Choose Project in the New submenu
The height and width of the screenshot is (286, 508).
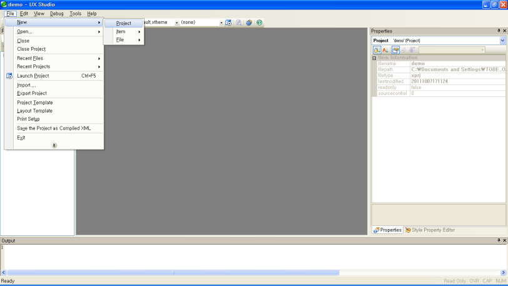pyautogui.click(x=124, y=23)
